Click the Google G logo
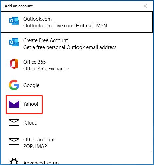The width and height of the screenshot is (154, 165). 14,85
